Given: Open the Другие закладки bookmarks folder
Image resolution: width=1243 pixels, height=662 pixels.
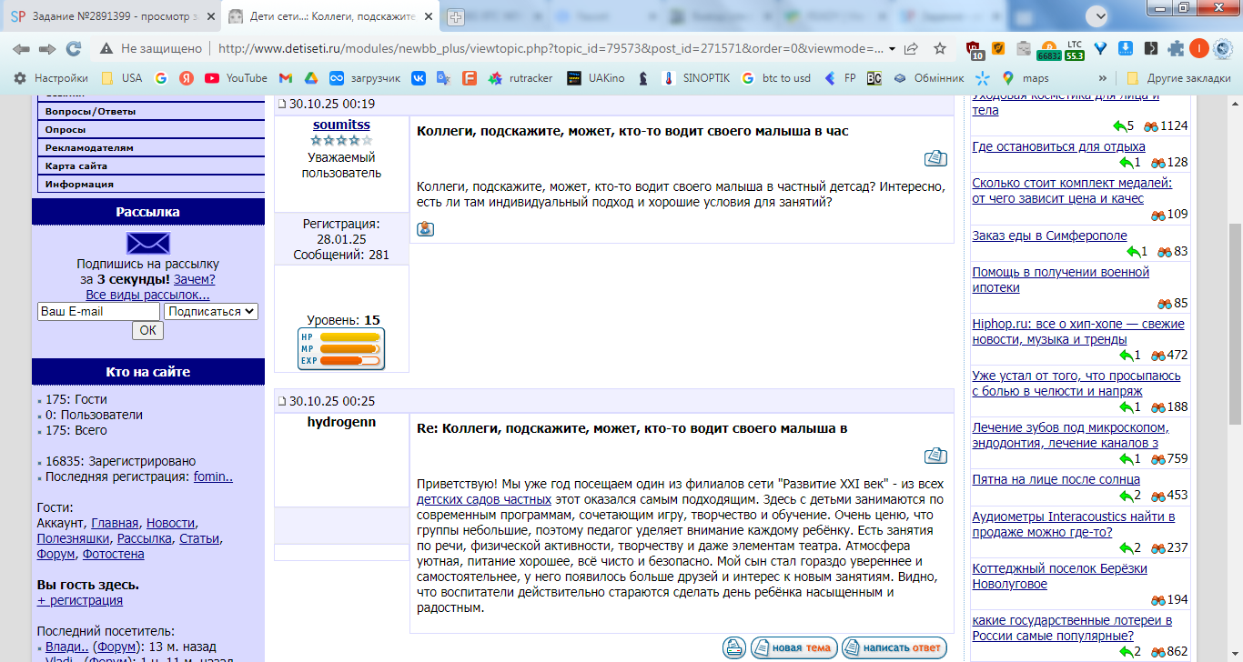Looking at the screenshot, I should (1178, 78).
